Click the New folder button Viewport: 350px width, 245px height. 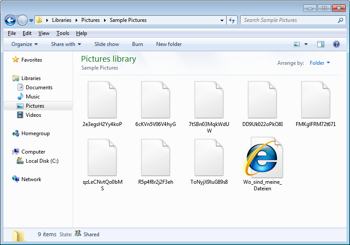(169, 44)
